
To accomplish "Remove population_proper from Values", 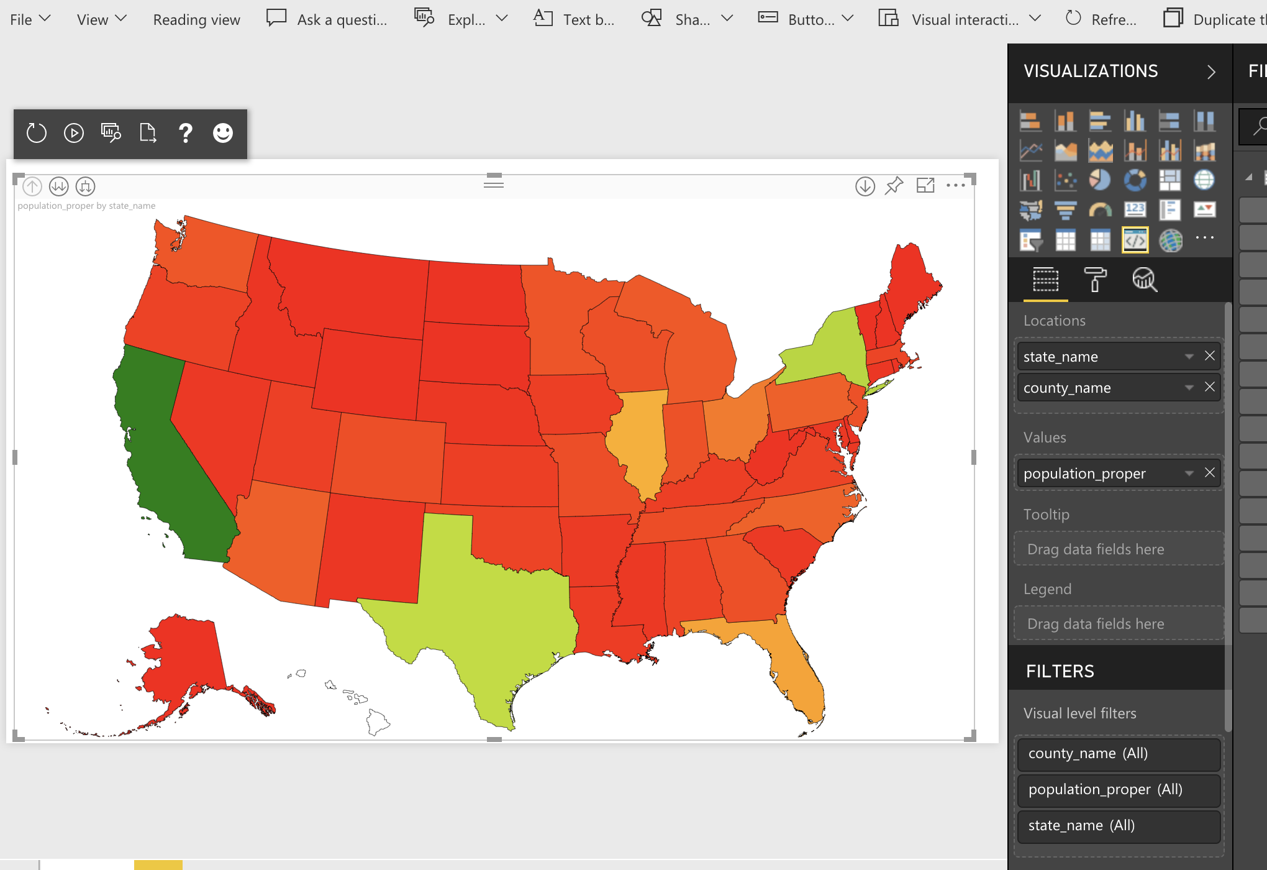I will (x=1209, y=473).
